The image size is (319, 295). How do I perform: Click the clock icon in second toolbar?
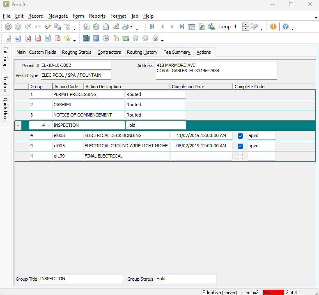pos(106,39)
